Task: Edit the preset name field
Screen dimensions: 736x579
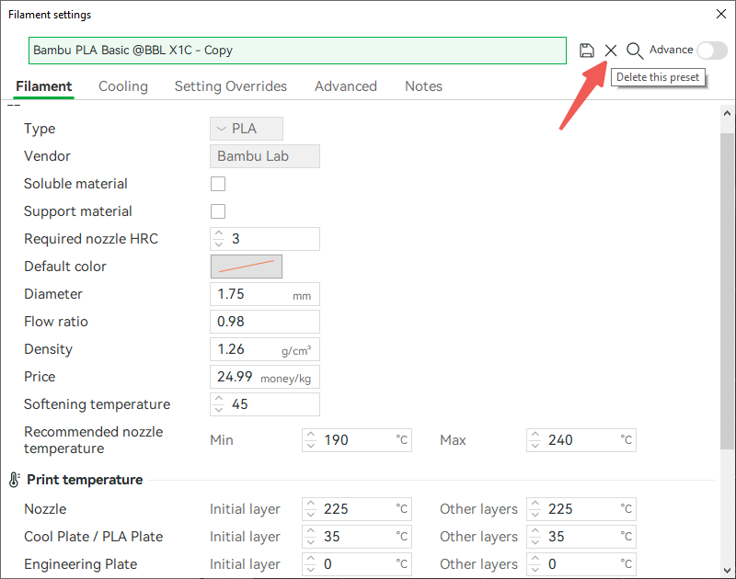Action: (297, 51)
